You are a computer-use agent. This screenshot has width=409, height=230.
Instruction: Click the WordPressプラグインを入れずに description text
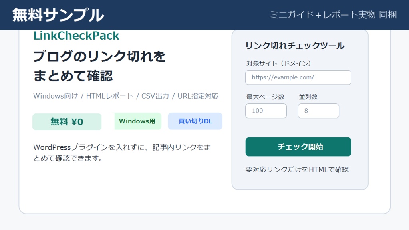(x=122, y=153)
